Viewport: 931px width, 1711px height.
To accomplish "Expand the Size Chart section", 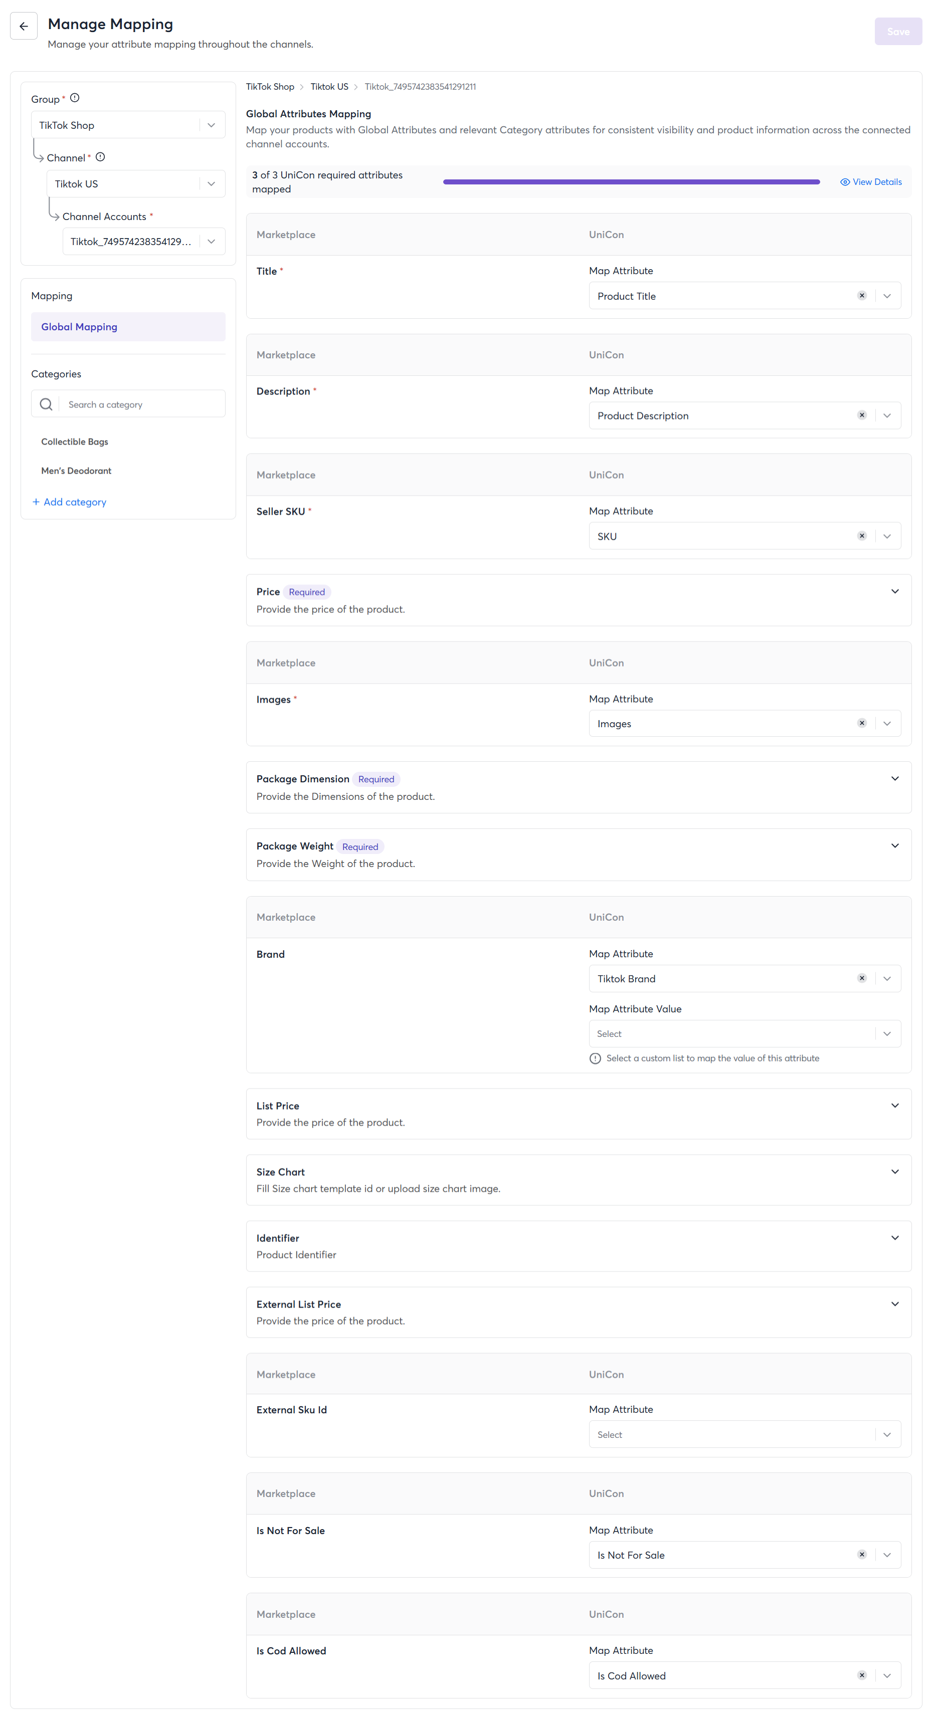I will point(894,1172).
